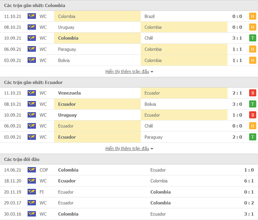Click dropdown arrow beside Ecuador's show-more link
Viewport: 258px width, 220px height.
tap(152, 149)
